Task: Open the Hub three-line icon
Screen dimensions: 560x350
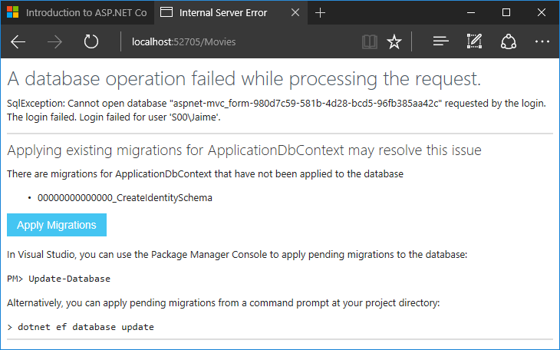Action: pyautogui.click(x=440, y=41)
